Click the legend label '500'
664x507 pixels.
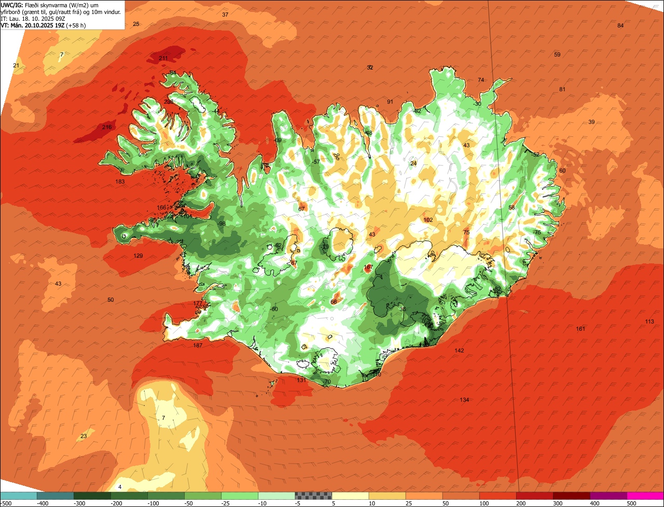631,503
